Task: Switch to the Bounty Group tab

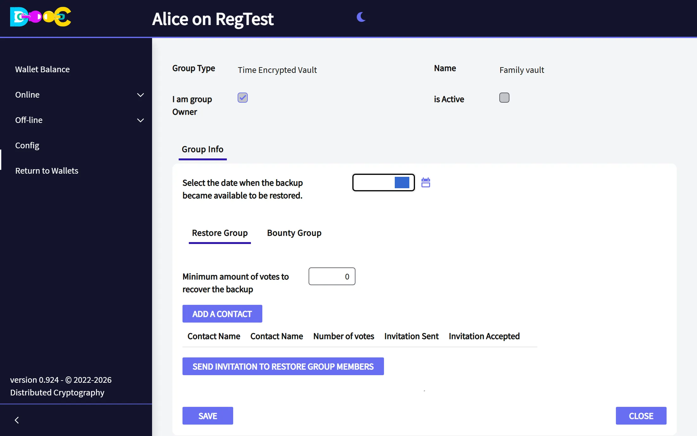Action: pos(294,233)
